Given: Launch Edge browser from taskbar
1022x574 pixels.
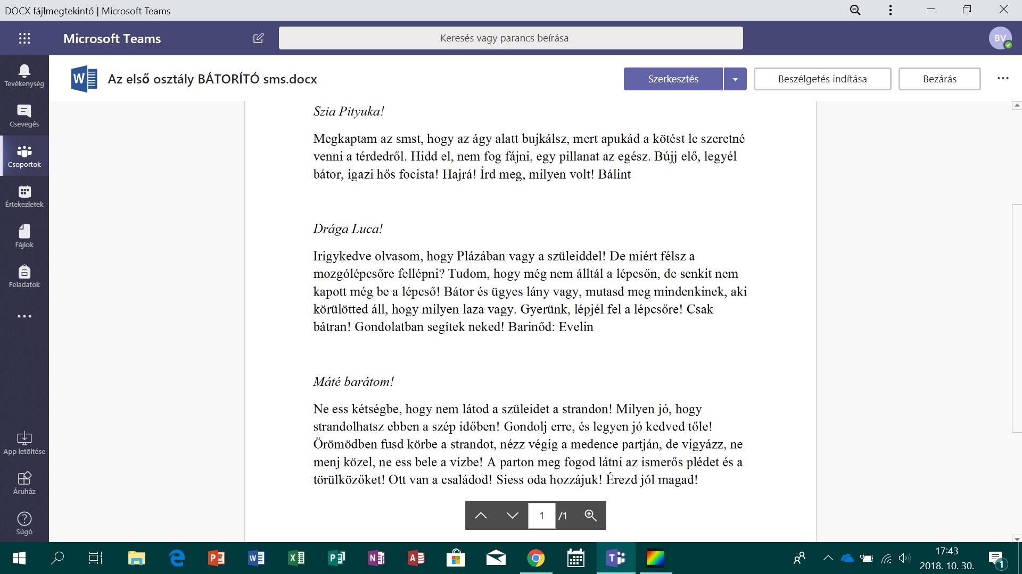Looking at the screenshot, I should point(177,558).
